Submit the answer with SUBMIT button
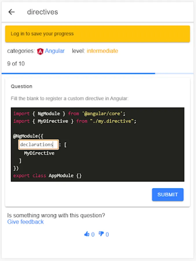The image size is (196, 261). point(168,194)
